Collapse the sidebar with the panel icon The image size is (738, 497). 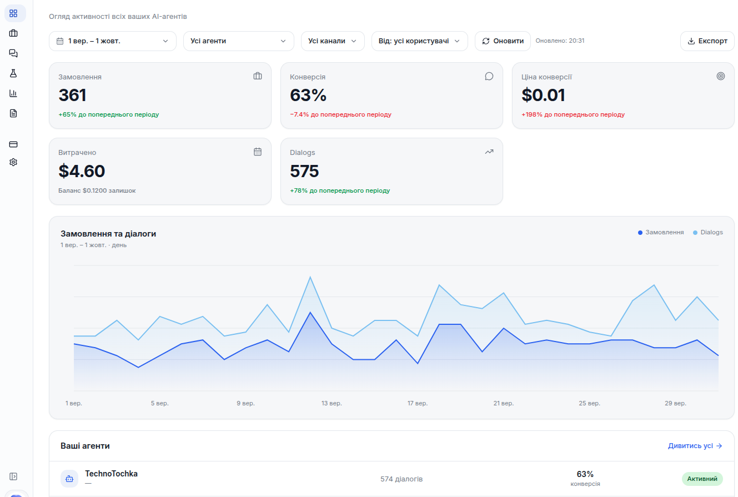14,476
